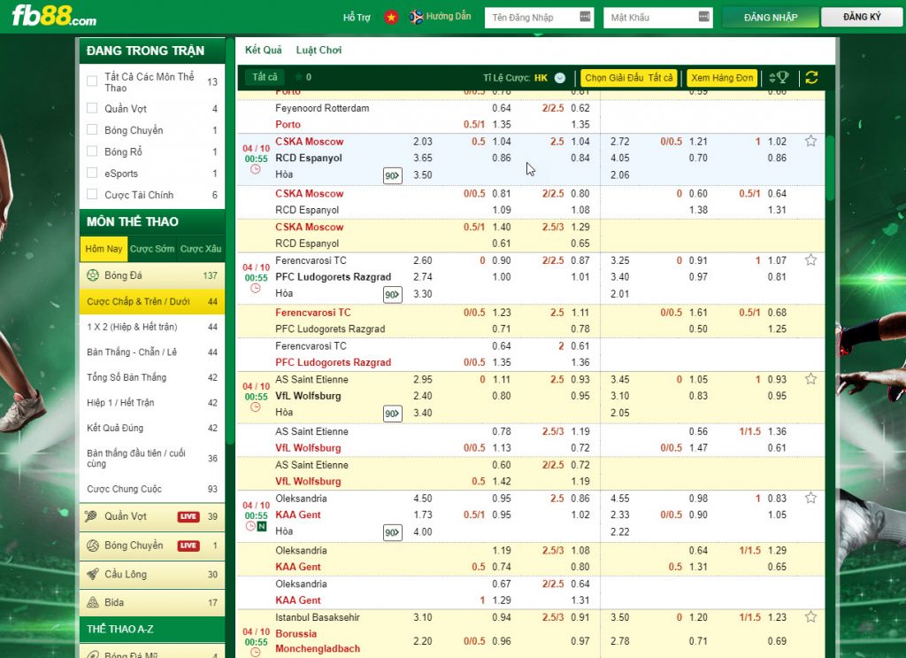Screen dimensions: 906x658
Task: Tick the eSports checkbox
Action: (x=92, y=174)
